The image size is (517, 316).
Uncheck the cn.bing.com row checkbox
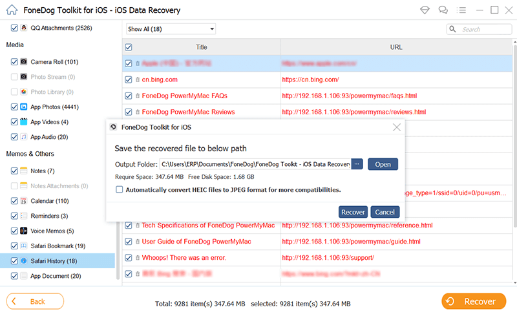click(x=129, y=79)
